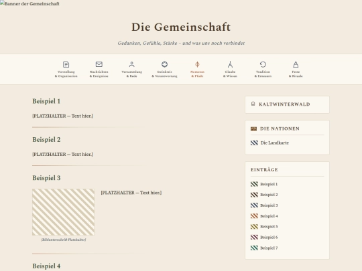This screenshot has width=362, height=271.
Task: Open the Beispiel 7 entry link
Action: click(x=269, y=248)
